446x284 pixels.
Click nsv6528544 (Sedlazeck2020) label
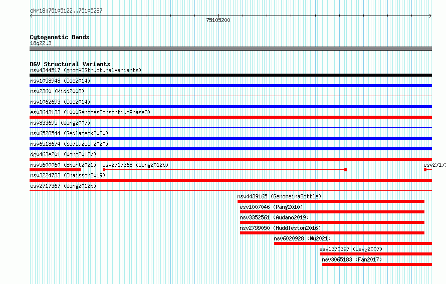(x=69, y=133)
